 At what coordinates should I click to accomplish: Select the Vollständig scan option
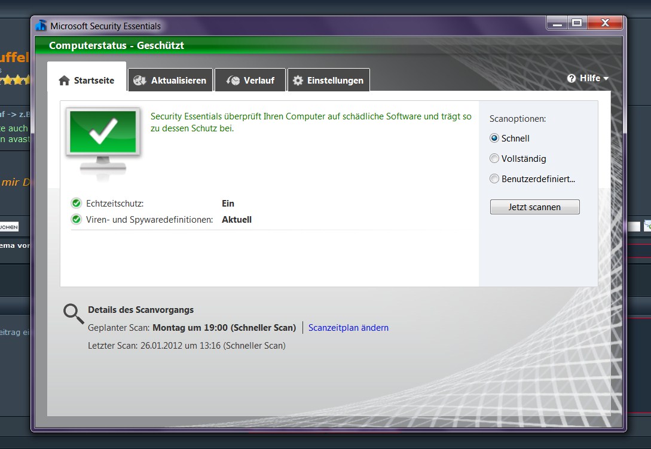[x=494, y=158]
